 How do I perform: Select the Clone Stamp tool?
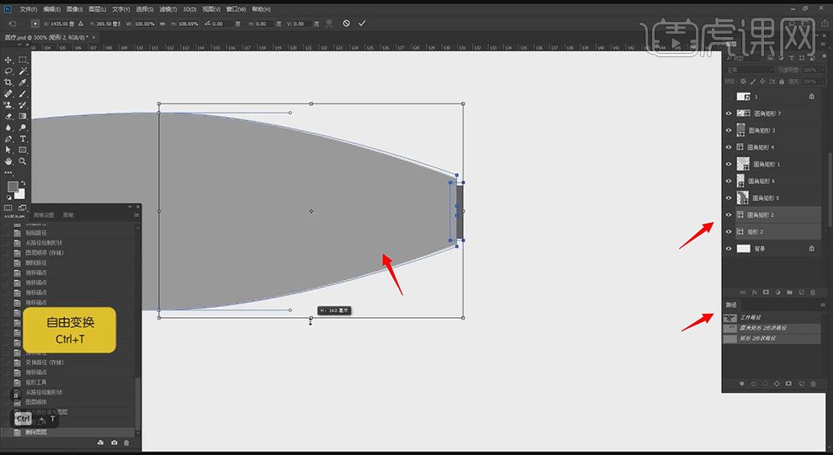tap(8, 105)
